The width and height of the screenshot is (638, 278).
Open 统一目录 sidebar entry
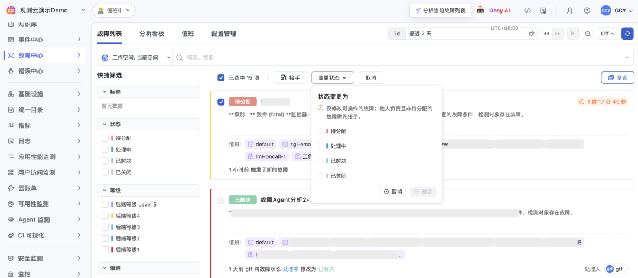[45, 110]
